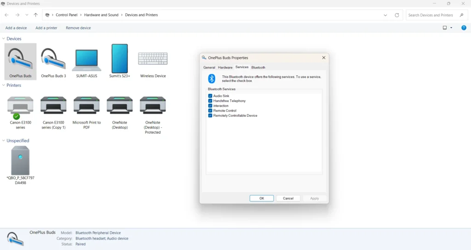Select the Canon E3100 series default printer

[20, 113]
